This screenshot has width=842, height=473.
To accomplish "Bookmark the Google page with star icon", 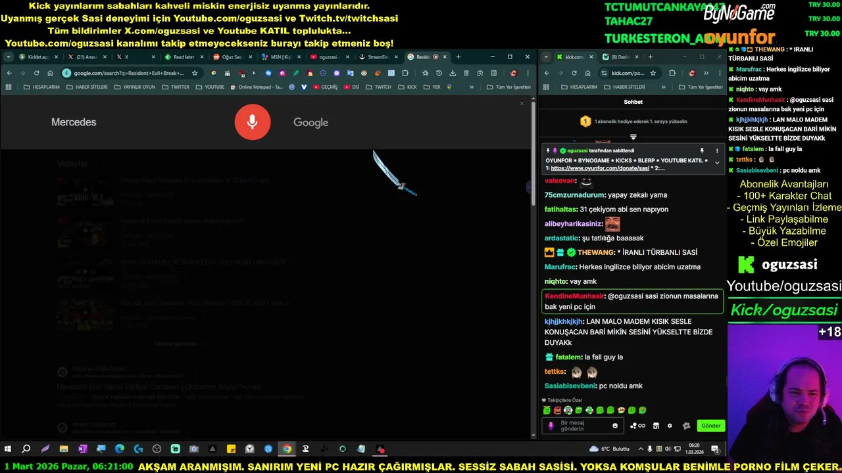I will coord(195,73).
